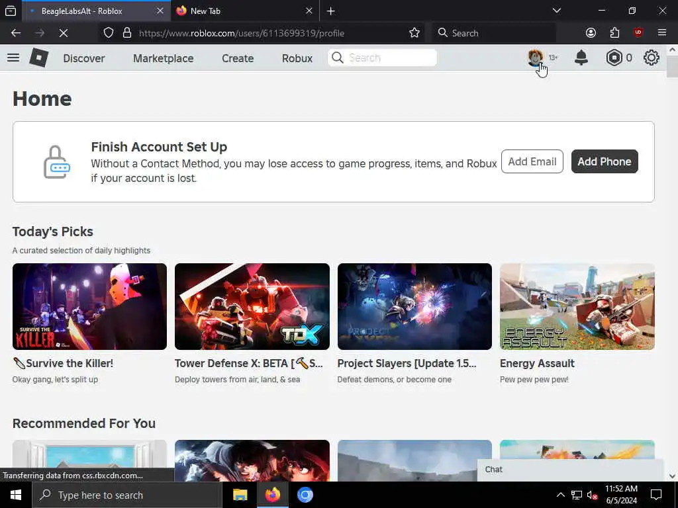Open the Chat panel
The image size is (678, 508).
point(570,470)
